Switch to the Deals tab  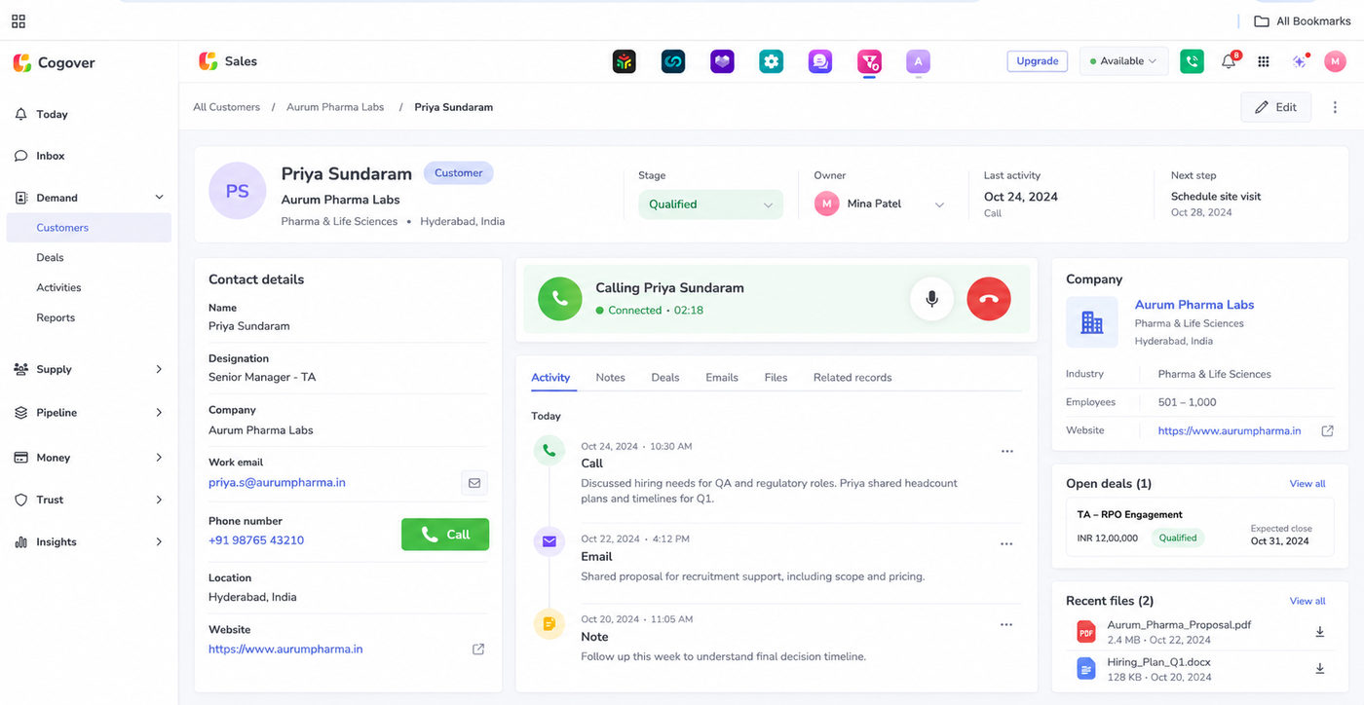tap(665, 378)
